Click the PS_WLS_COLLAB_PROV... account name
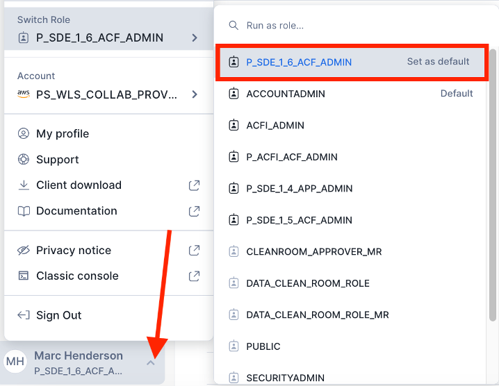 coord(106,94)
